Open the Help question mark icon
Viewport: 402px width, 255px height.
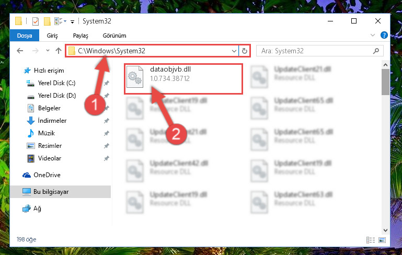(x=384, y=35)
